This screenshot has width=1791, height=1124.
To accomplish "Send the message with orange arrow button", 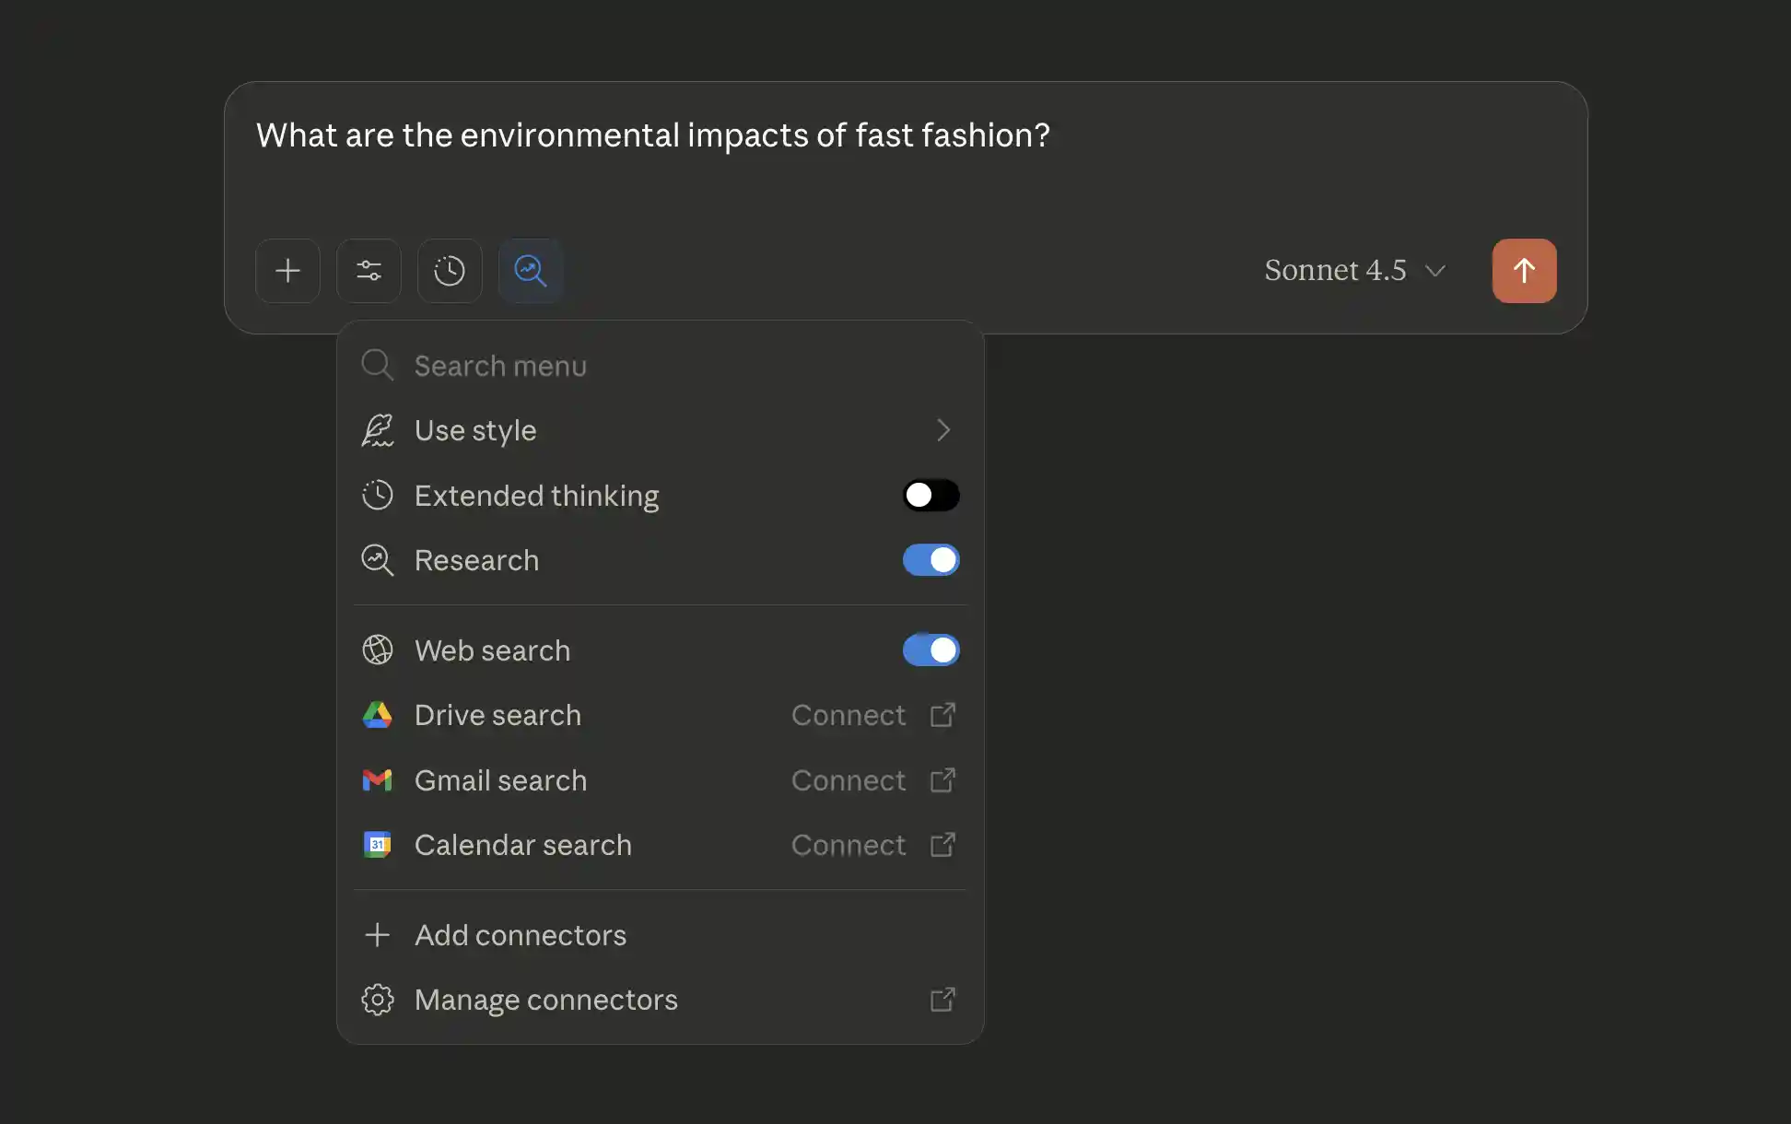I will point(1524,271).
